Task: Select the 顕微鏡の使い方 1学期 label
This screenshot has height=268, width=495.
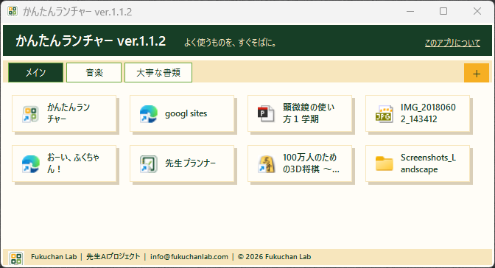Action: click(309, 113)
